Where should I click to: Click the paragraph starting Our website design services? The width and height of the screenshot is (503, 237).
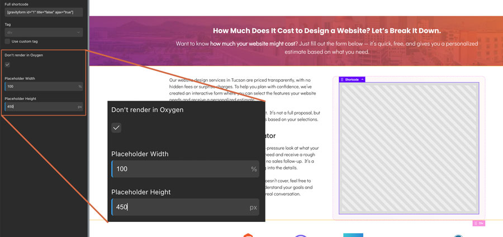[243, 90]
